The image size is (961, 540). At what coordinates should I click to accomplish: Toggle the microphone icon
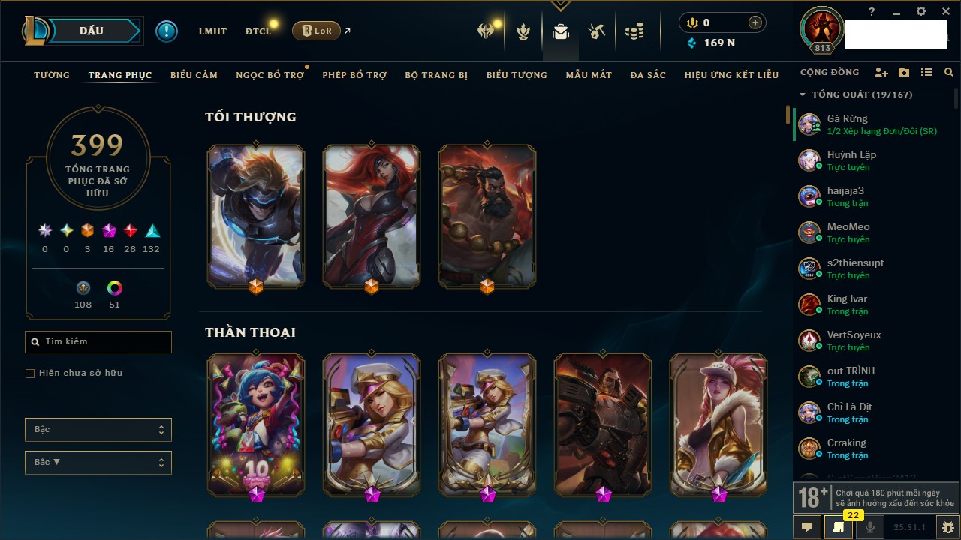(870, 527)
